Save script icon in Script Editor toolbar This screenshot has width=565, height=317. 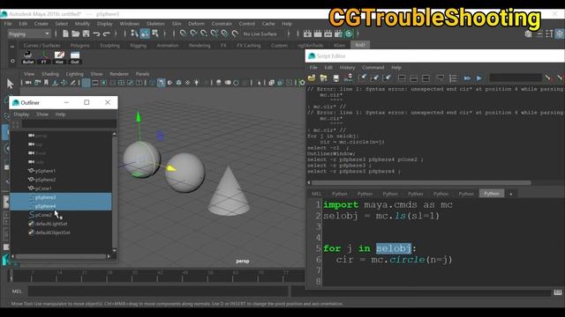click(335, 78)
